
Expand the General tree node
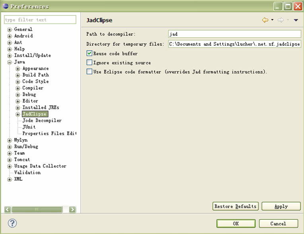[x=9, y=30]
